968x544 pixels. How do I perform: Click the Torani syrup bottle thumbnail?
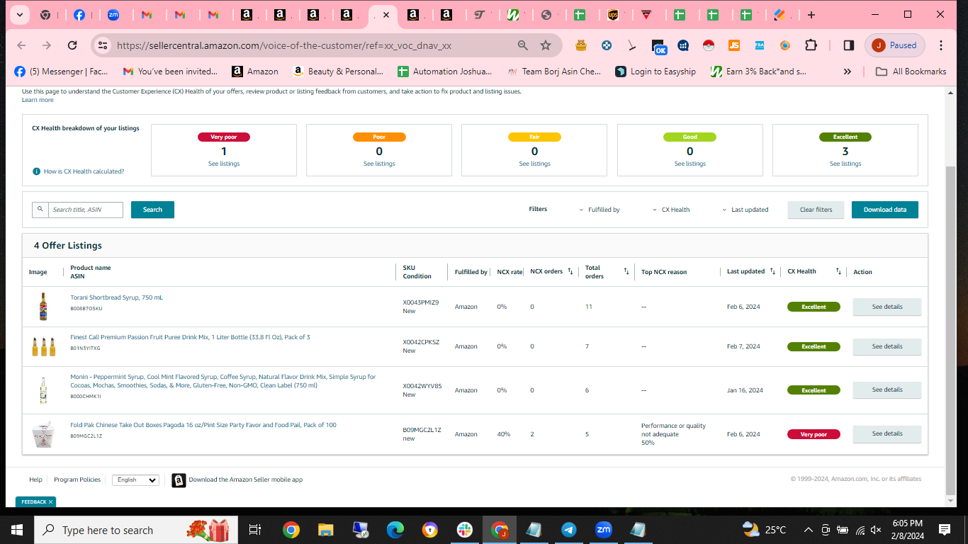43,307
